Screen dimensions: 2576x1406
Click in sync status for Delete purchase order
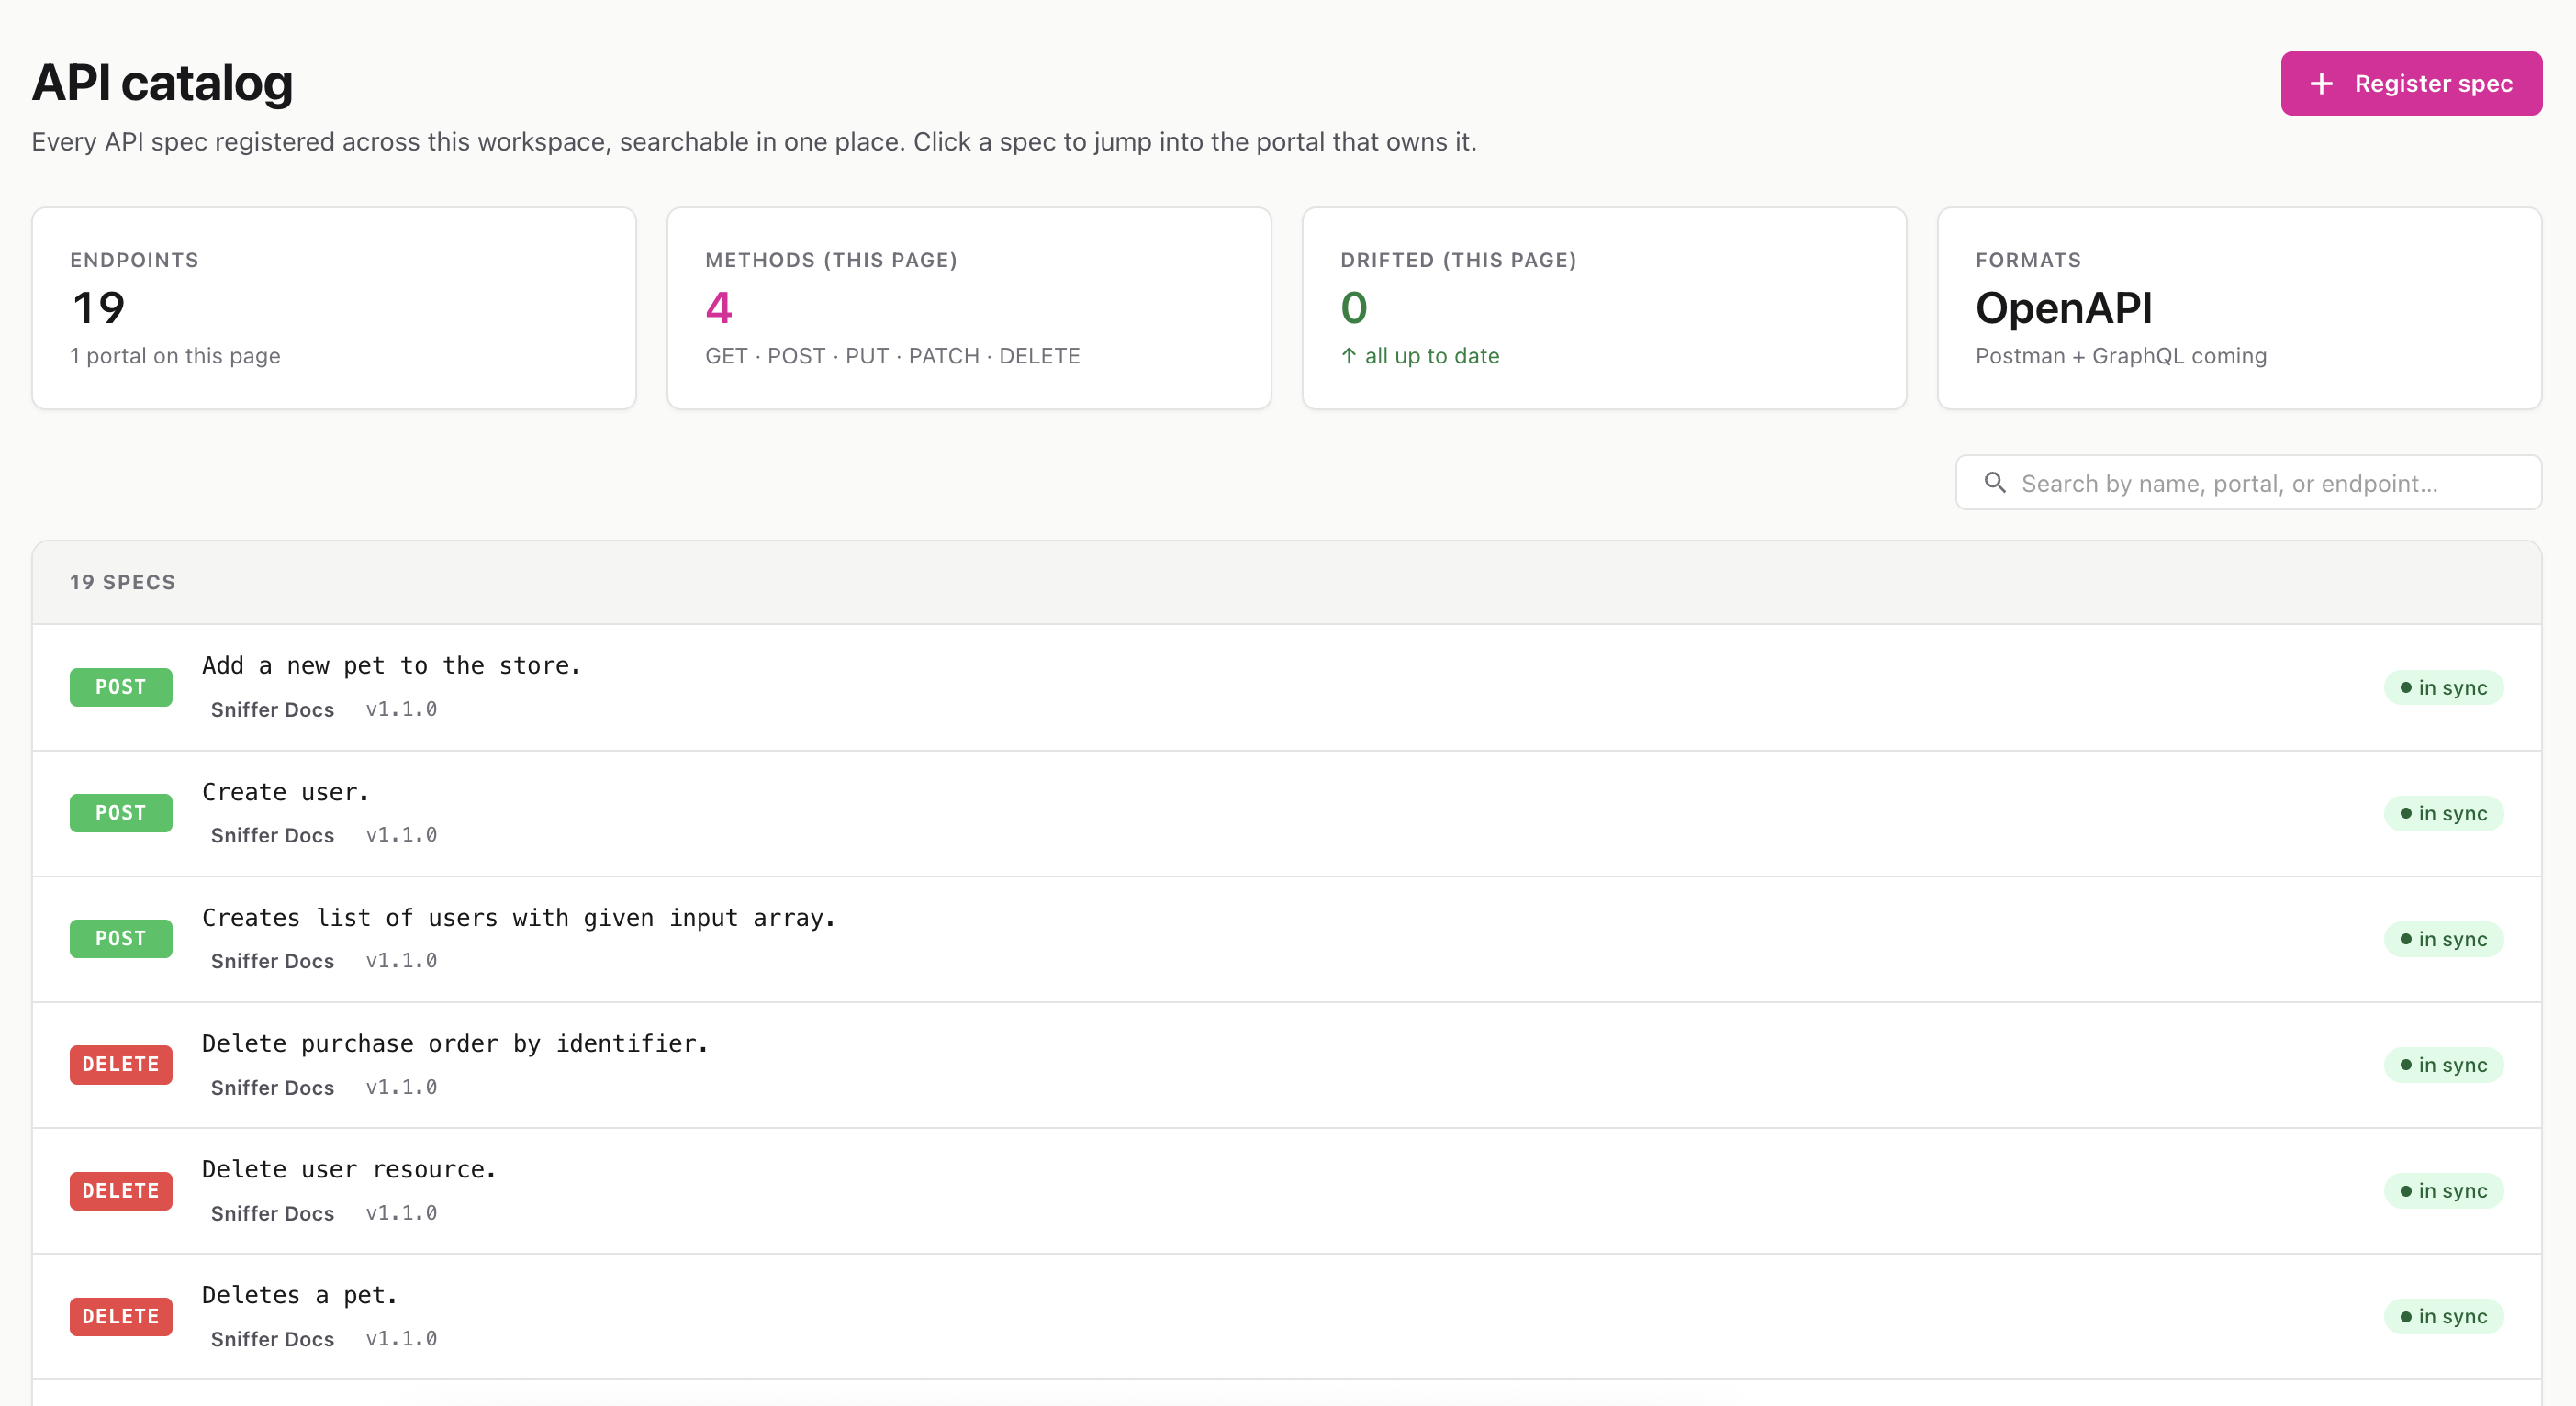(2443, 1066)
